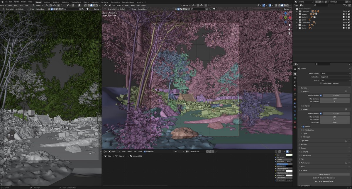Click the Render Max Samples field 256
The image size is (352, 189).
tap(334, 117)
